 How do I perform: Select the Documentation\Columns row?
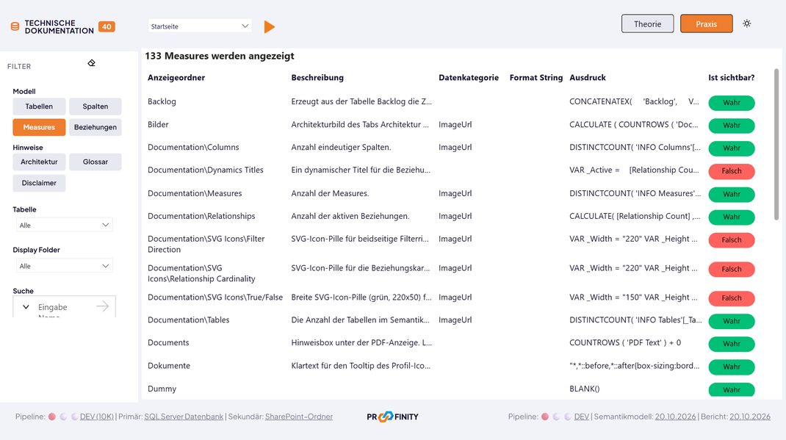click(x=193, y=148)
